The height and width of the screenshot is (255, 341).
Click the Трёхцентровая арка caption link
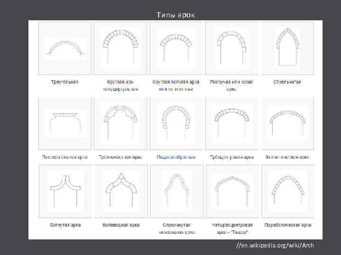[232, 157]
